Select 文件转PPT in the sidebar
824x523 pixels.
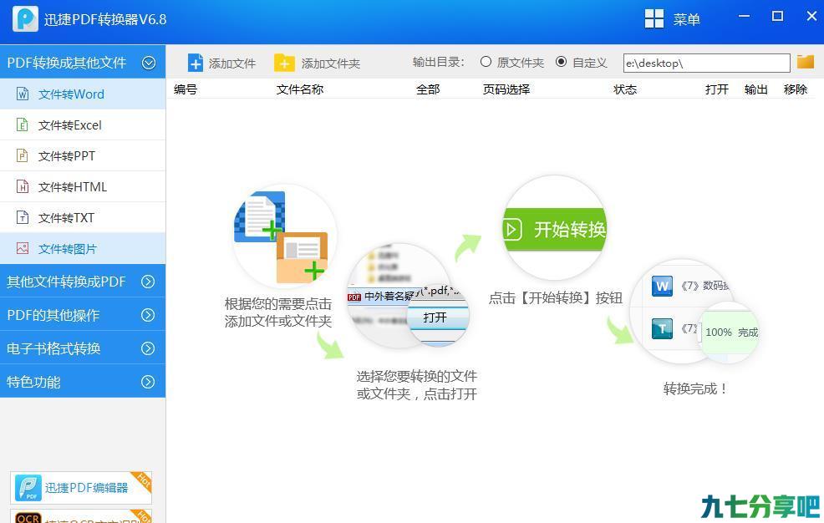(83, 156)
